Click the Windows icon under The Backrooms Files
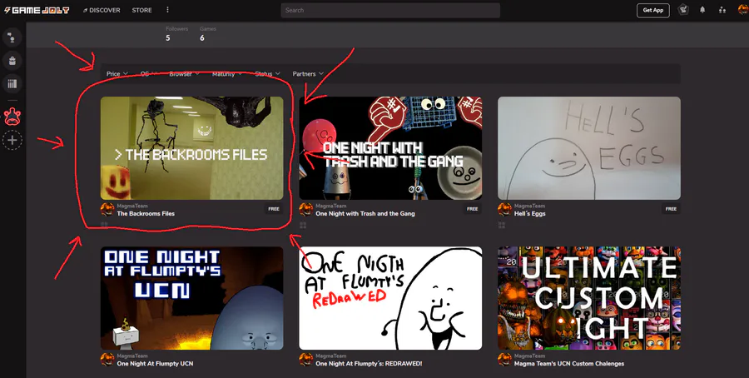The width and height of the screenshot is (749, 378). click(x=104, y=225)
